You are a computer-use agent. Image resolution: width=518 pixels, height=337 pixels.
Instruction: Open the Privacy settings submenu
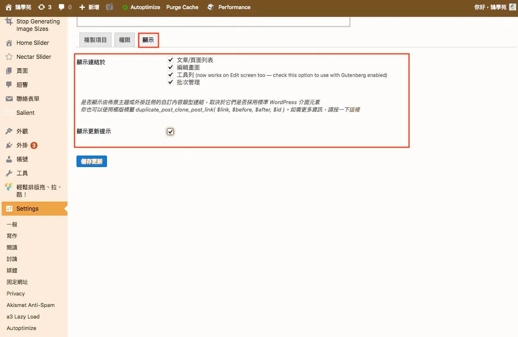coord(16,293)
